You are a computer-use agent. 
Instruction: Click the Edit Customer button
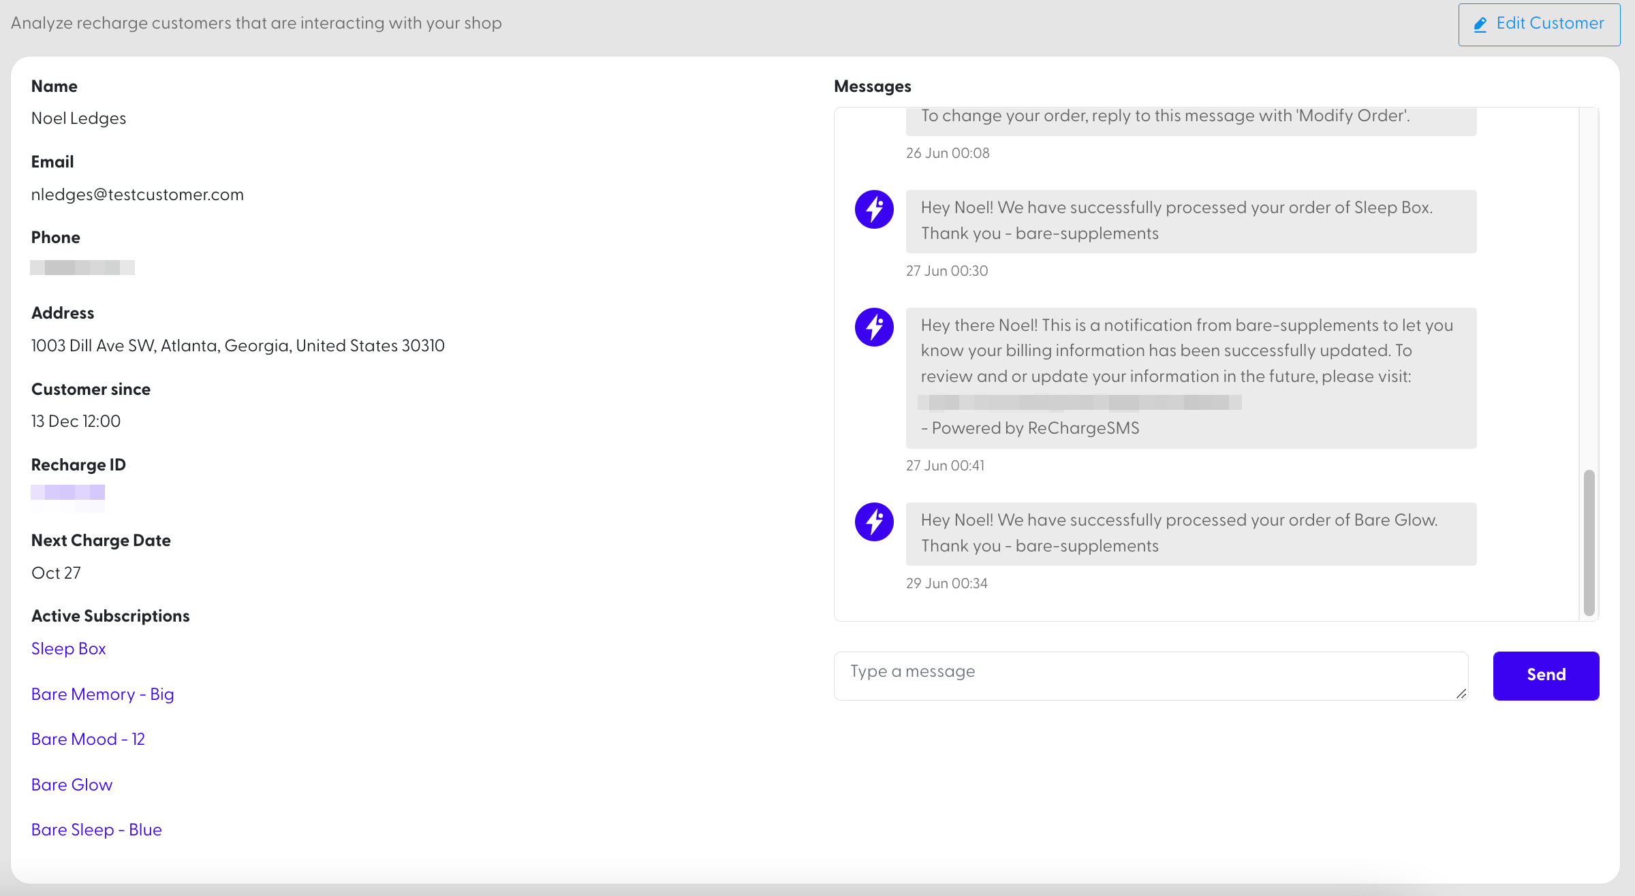coord(1539,25)
